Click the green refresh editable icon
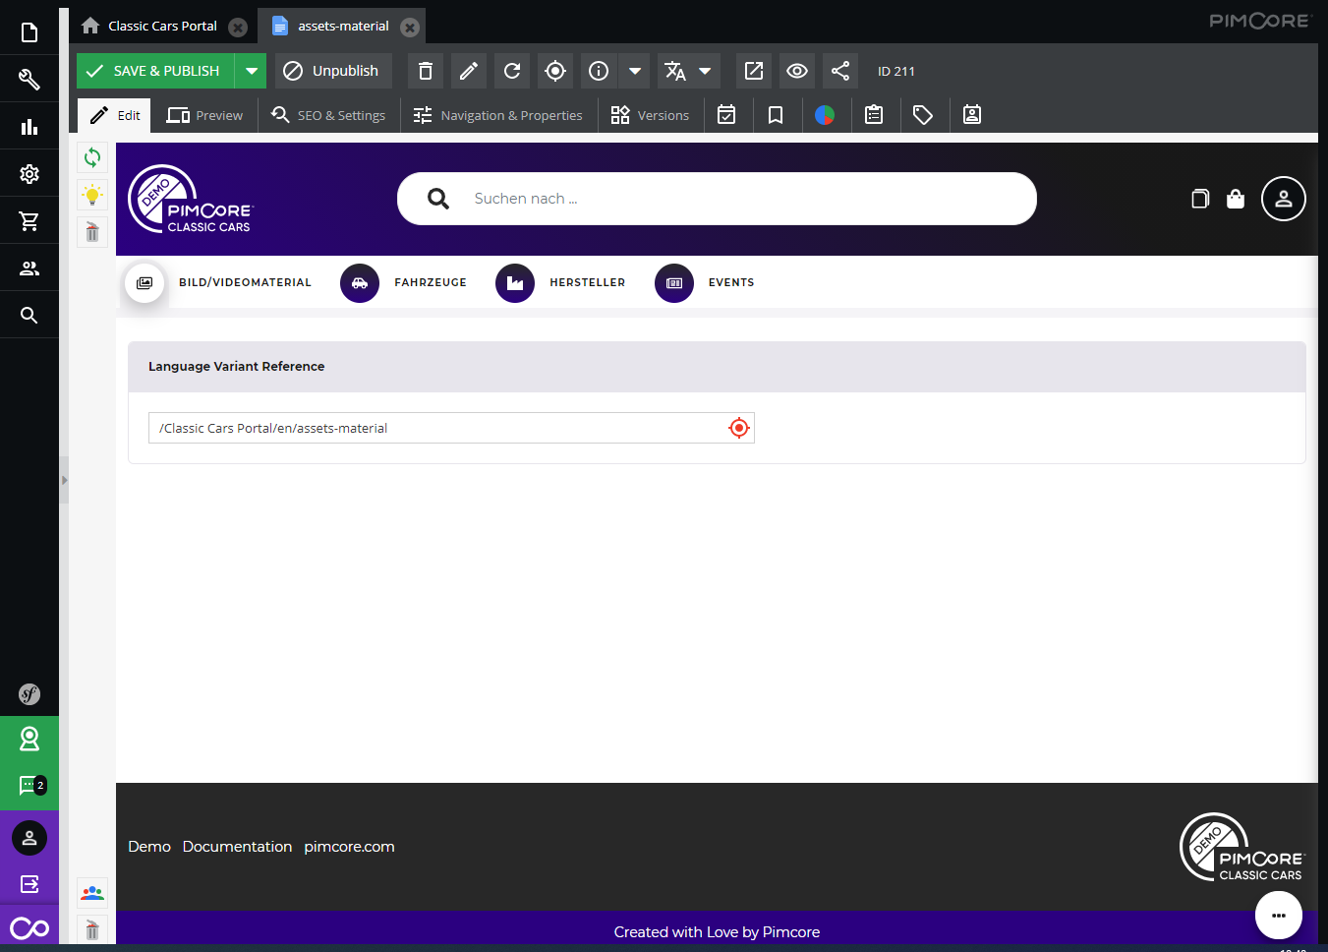The width and height of the screenshot is (1328, 952). coord(92,157)
